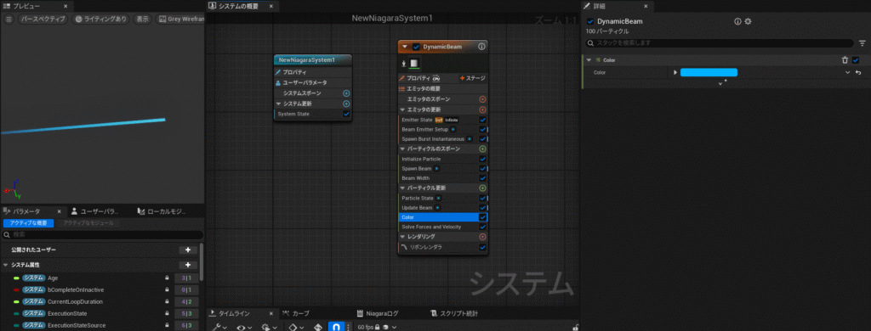Open the timeline wrench actions menu
This screenshot has width=871, height=331.
[x=219, y=327]
